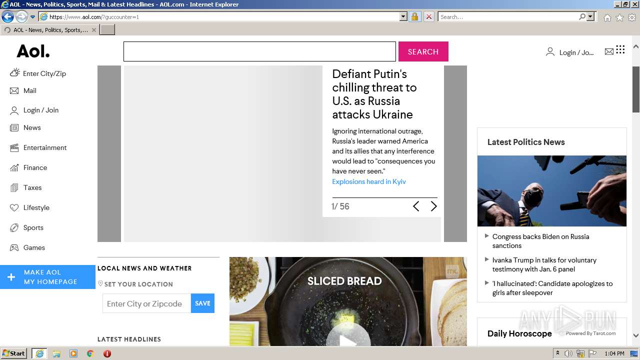Screen dimensions: 640x360
Task: Open the Defiant Putin's chilling threat headline
Action: coord(374,94)
